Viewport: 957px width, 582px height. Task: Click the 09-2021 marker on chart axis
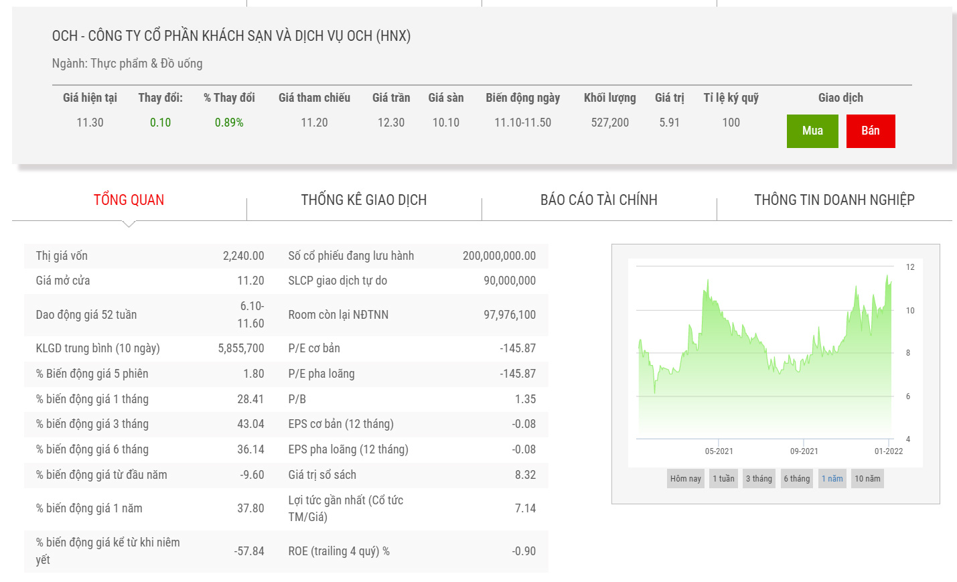click(804, 451)
